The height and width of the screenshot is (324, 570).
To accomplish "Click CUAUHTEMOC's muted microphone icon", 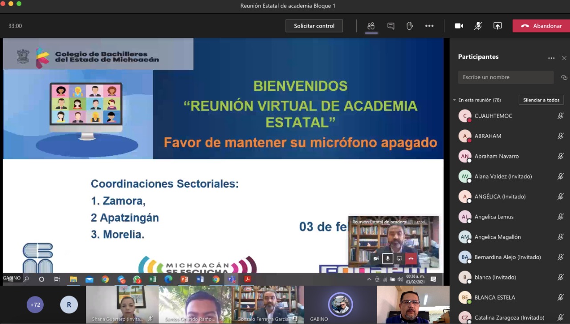I will tap(561, 116).
